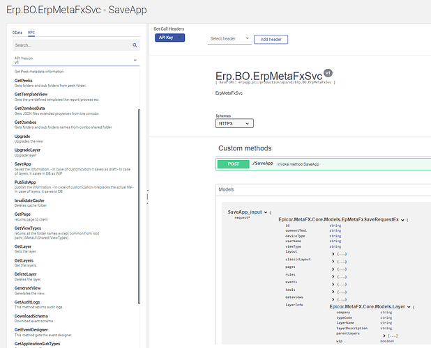Expand the pages property chevron

pos(333,269)
